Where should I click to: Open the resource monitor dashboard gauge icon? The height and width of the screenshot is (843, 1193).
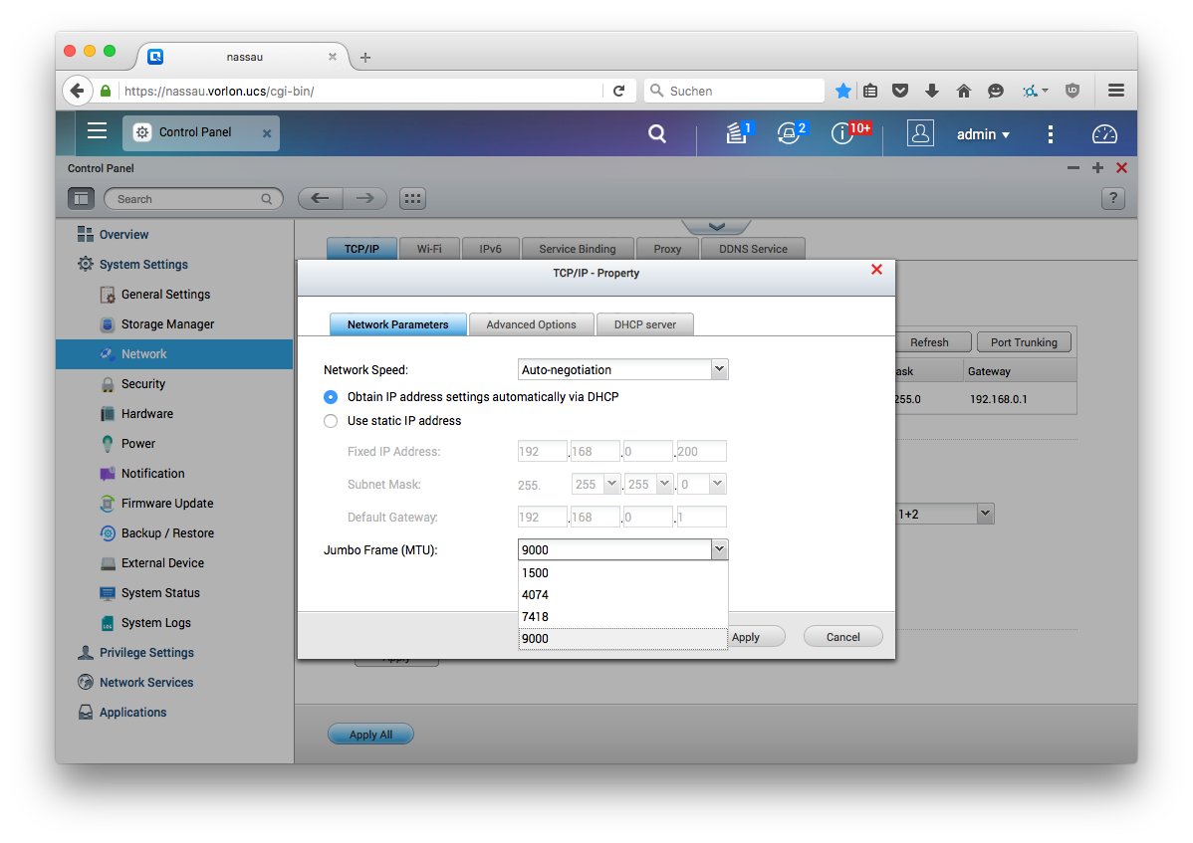click(x=1105, y=134)
